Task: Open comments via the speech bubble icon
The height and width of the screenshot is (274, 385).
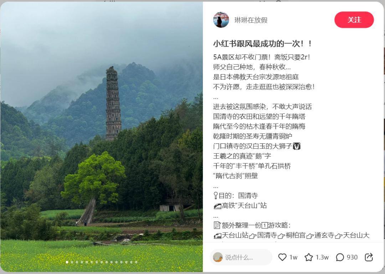Action: tap(340, 257)
